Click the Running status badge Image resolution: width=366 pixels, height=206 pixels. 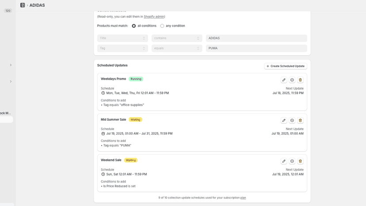[136, 79]
